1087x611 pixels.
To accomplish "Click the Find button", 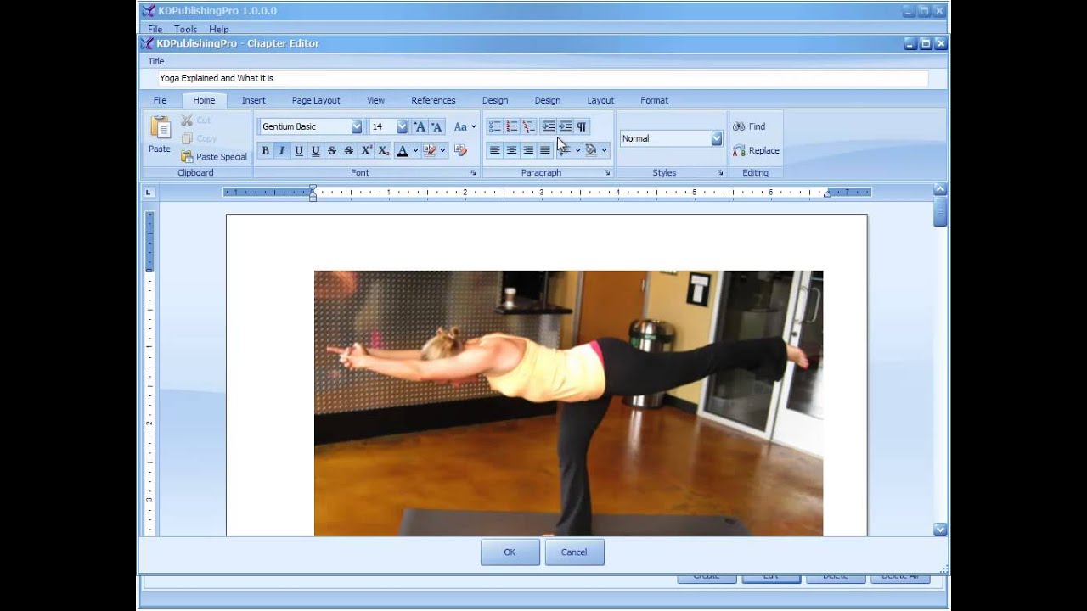I will pyautogui.click(x=749, y=126).
